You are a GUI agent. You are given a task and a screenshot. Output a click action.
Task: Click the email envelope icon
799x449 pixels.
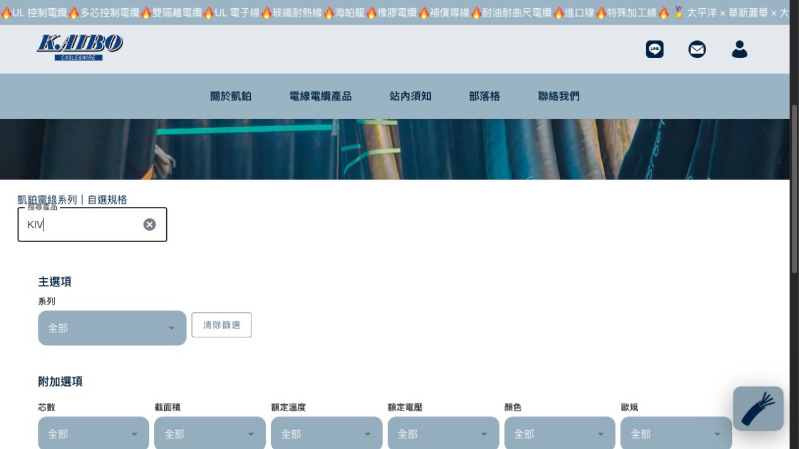pos(697,49)
